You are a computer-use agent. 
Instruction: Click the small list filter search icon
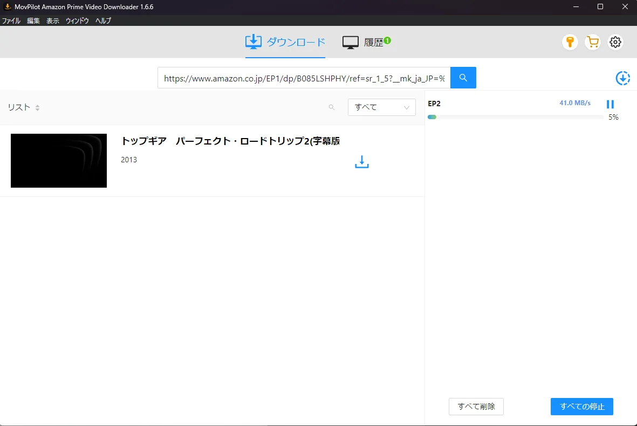pos(332,107)
